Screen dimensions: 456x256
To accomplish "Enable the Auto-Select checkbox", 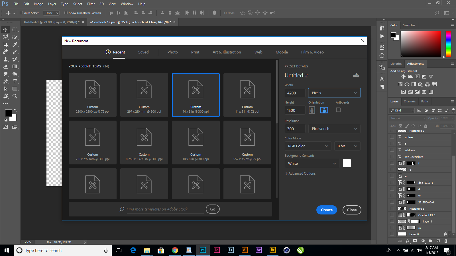I will 21,13.
